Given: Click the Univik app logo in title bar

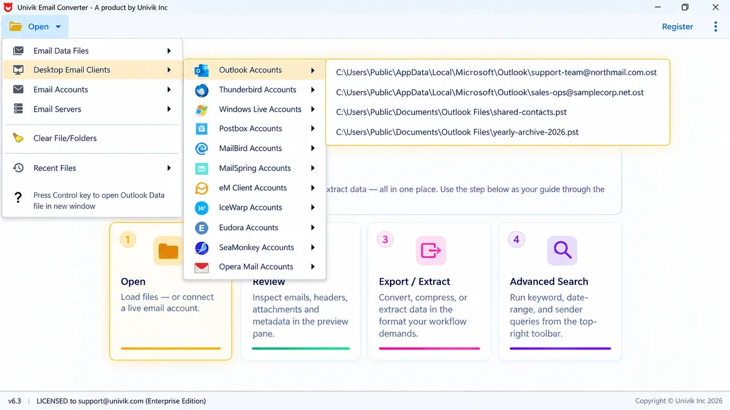Looking at the screenshot, I should coord(8,7).
